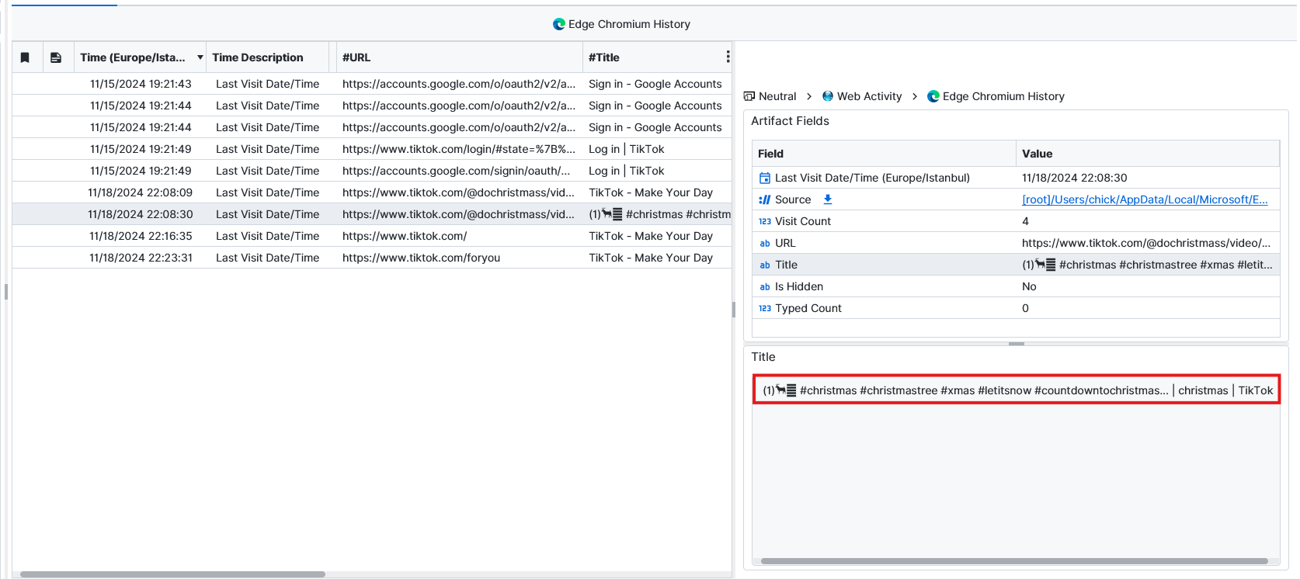Viewport: 1300px width, 579px height.
Task: Sort by the Time Description column header
Action: [258, 57]
